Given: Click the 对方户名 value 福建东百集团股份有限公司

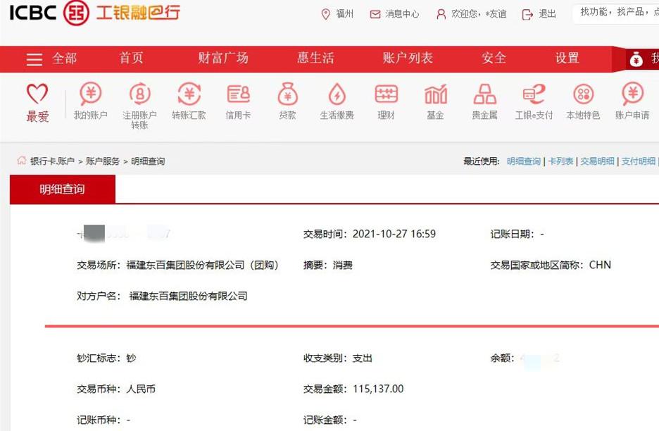Looking at the screenshot, I should coord(188,296).
